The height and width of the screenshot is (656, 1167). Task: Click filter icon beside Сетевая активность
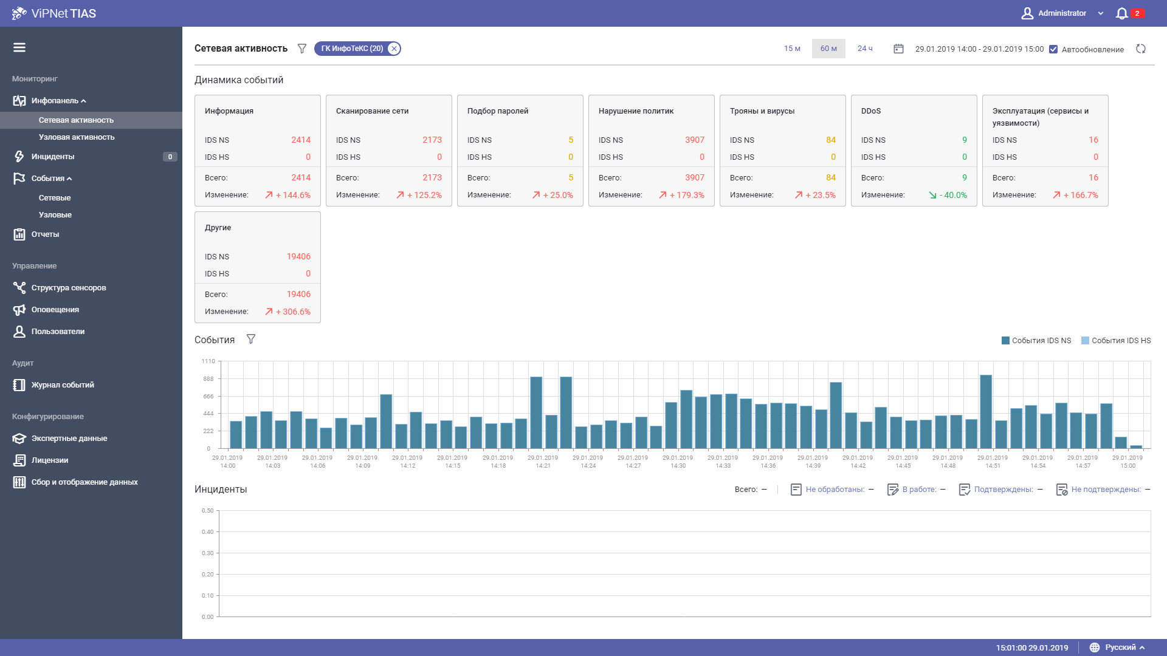(301, 49)
